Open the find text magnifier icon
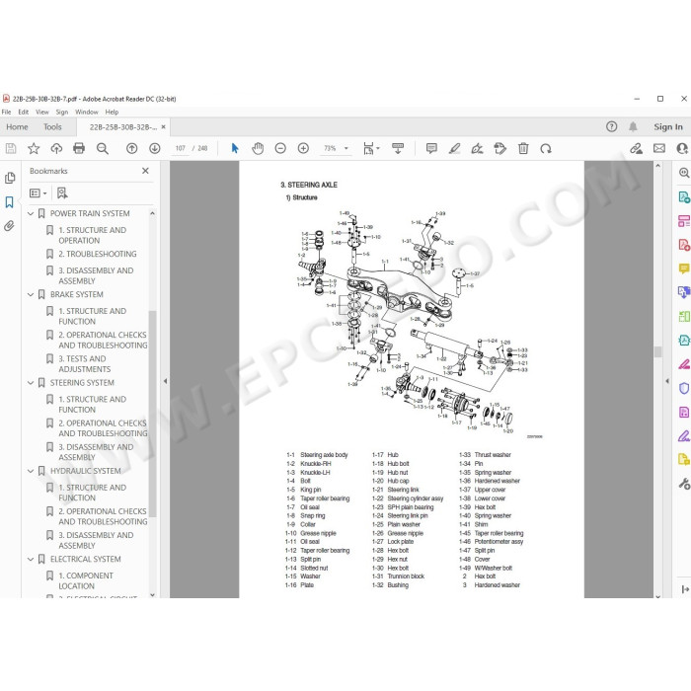Screen dimensions: 691x691 pos(103,148)
